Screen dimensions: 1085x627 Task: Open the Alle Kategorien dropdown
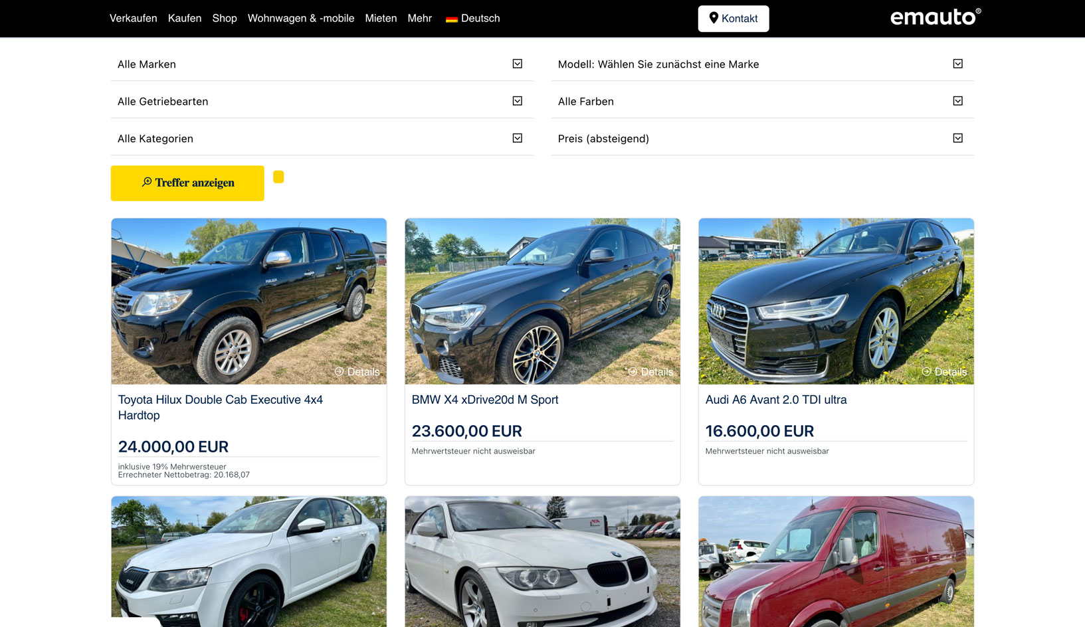click(x=322, y=139)
